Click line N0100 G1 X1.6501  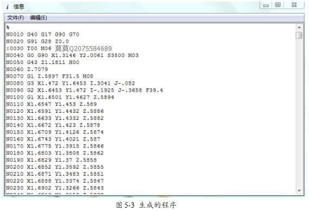(x=60, y=97)
